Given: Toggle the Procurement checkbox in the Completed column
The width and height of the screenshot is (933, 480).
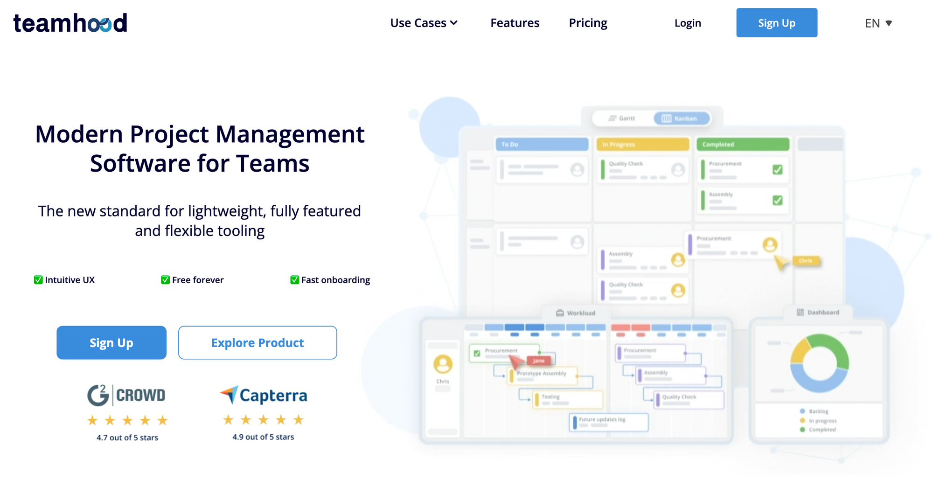Looking at the screenshot, I should [777, 170].
